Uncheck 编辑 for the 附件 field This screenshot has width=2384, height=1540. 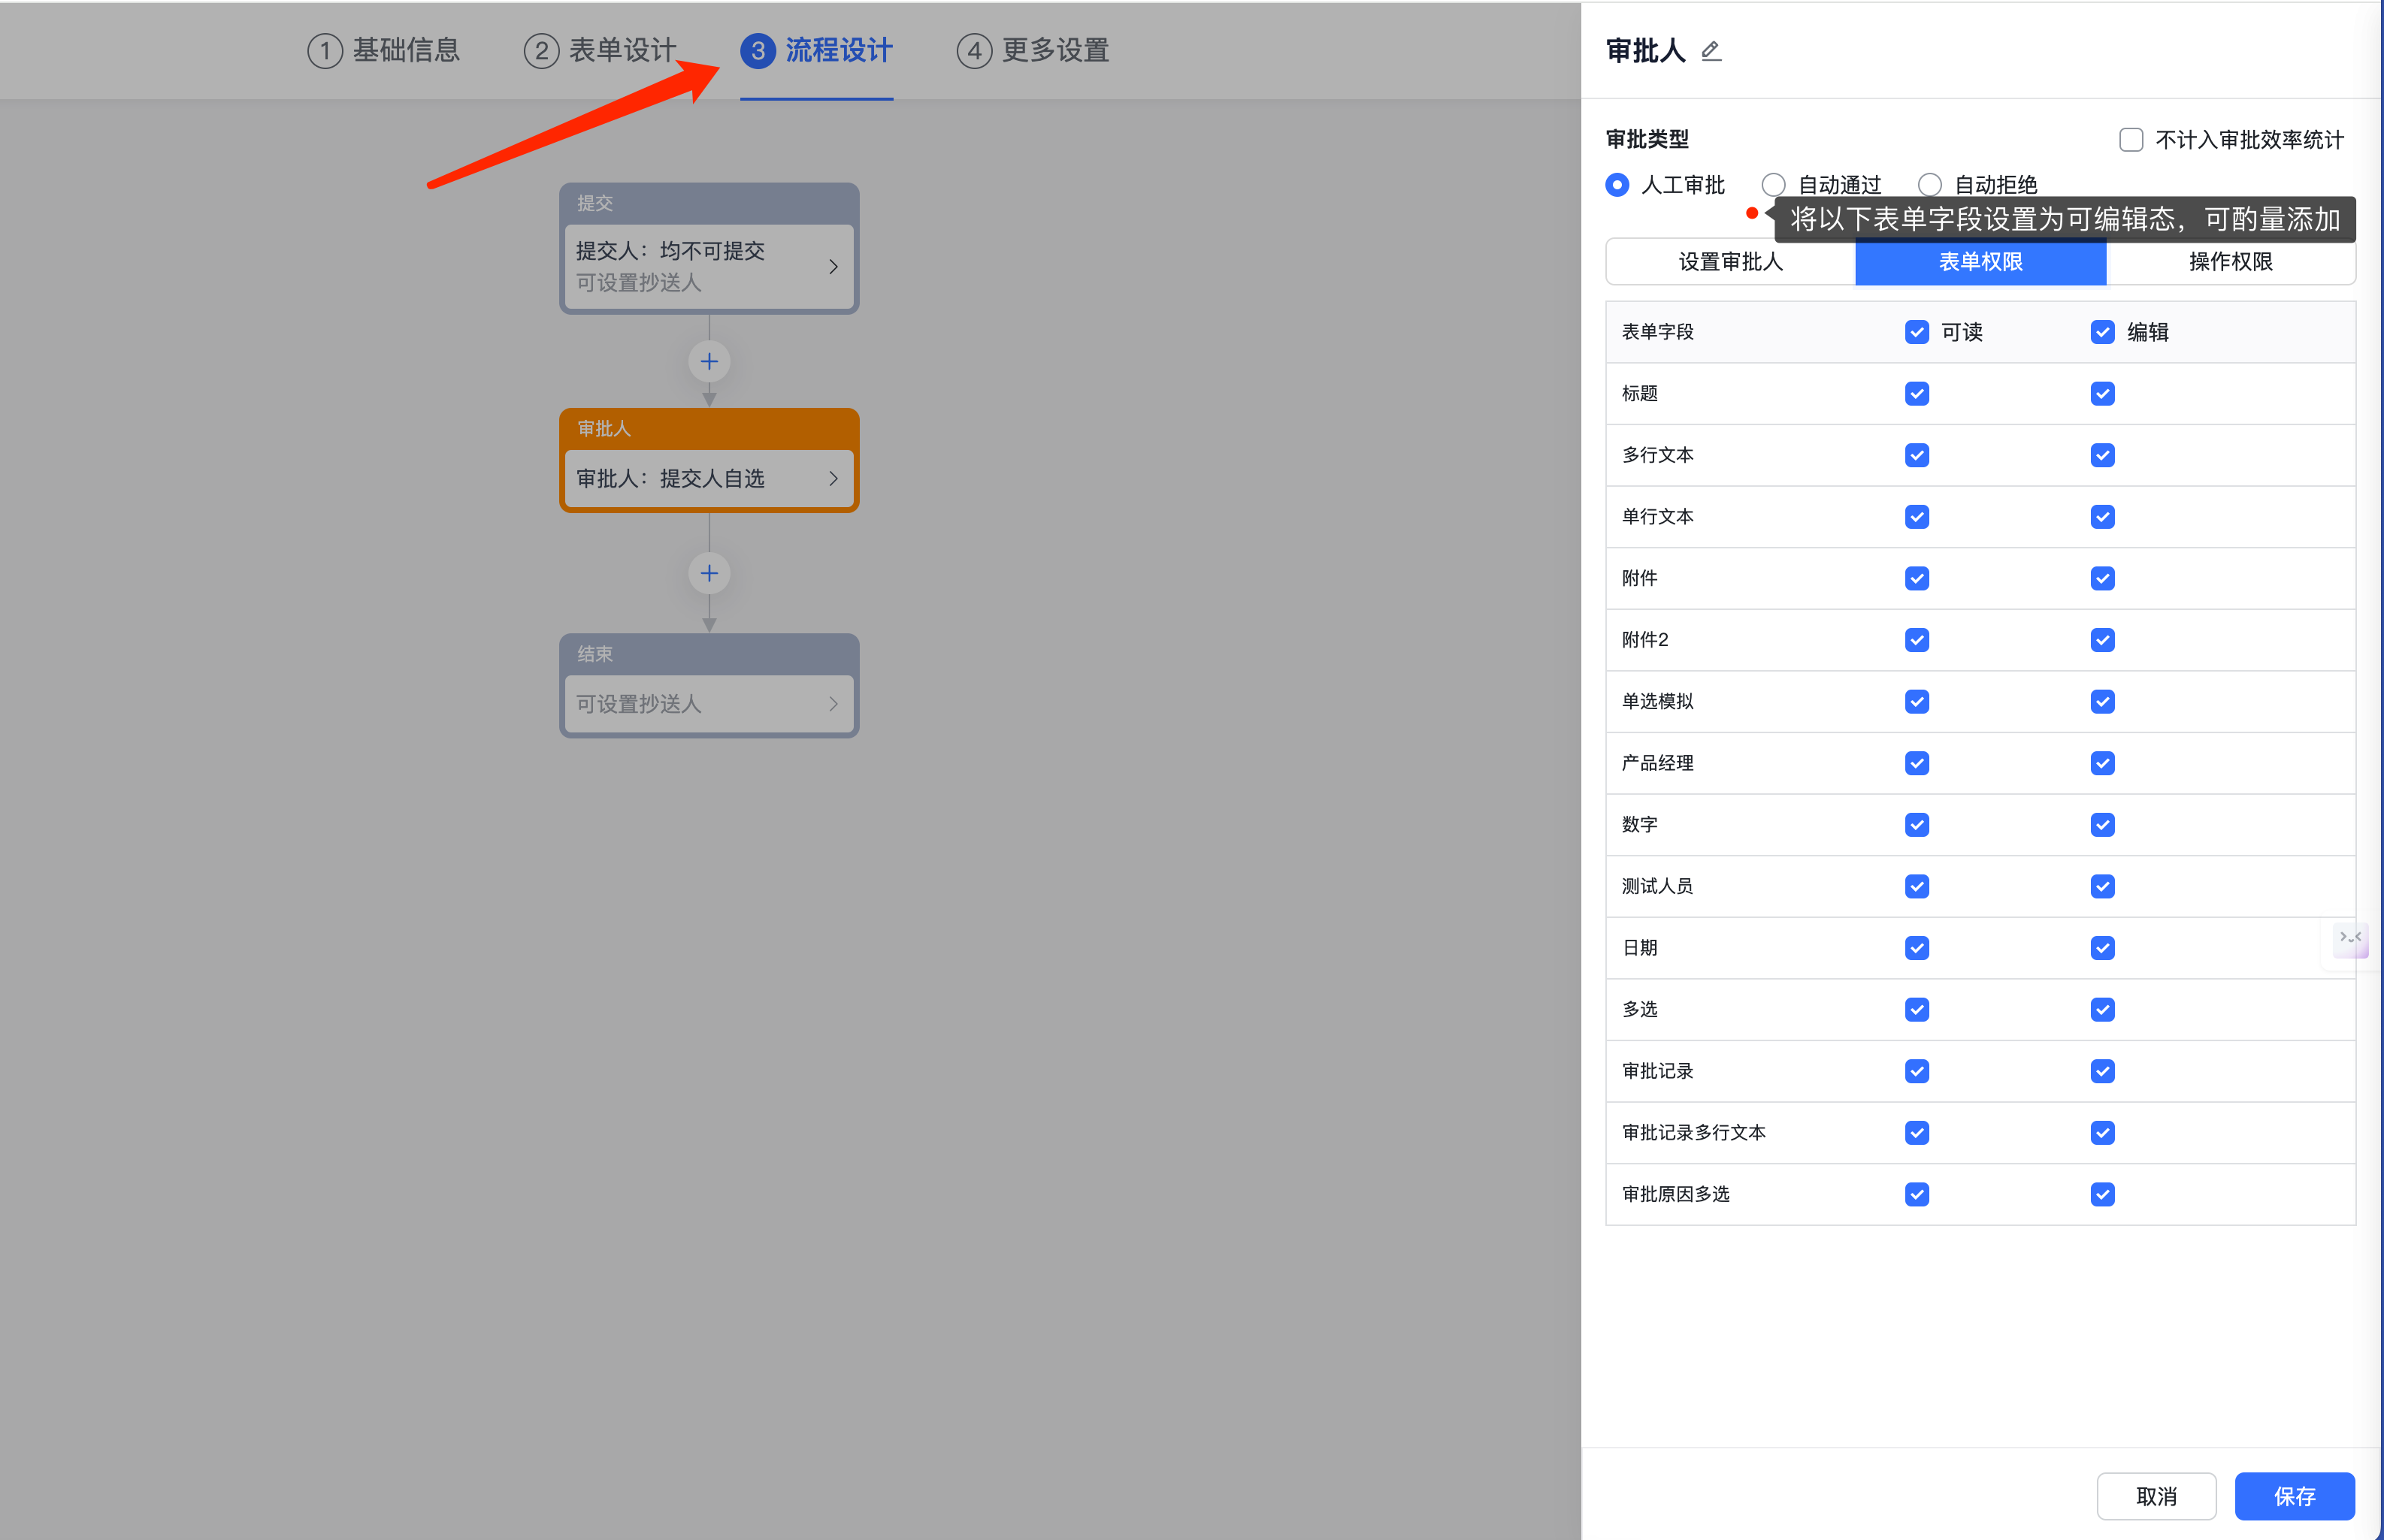[x=2103, y=578]
